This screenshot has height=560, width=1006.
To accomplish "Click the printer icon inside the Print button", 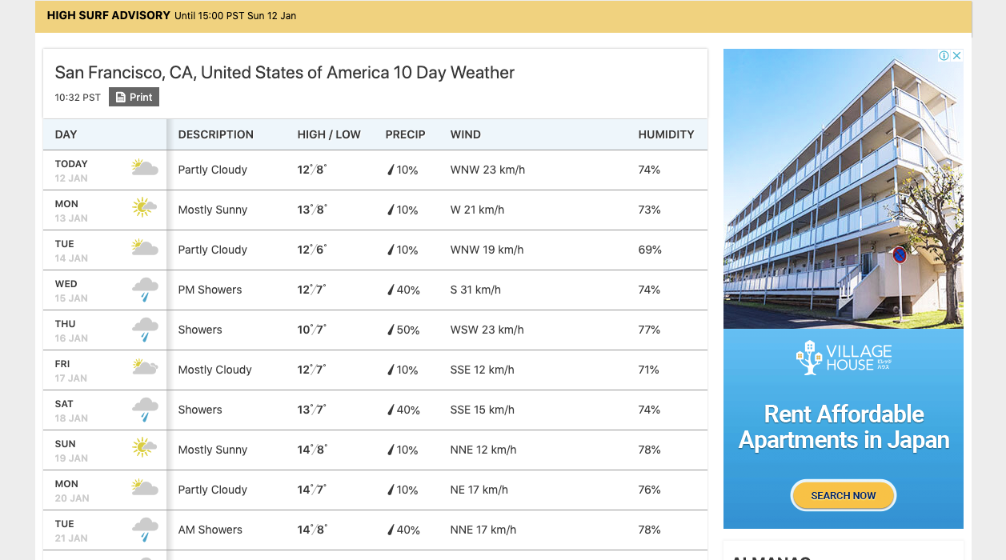I will point(121,97).
